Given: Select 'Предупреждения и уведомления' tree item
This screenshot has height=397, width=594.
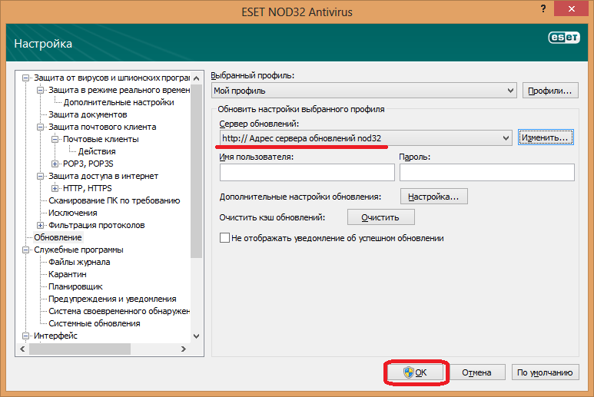Looking at the screenshot, I should [x=112, y=299].
